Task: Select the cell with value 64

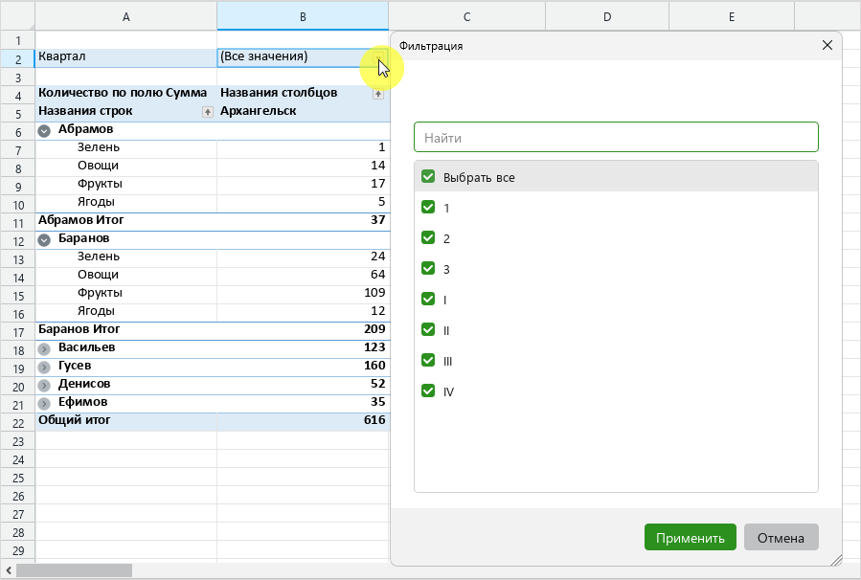Action: (303, 276)
